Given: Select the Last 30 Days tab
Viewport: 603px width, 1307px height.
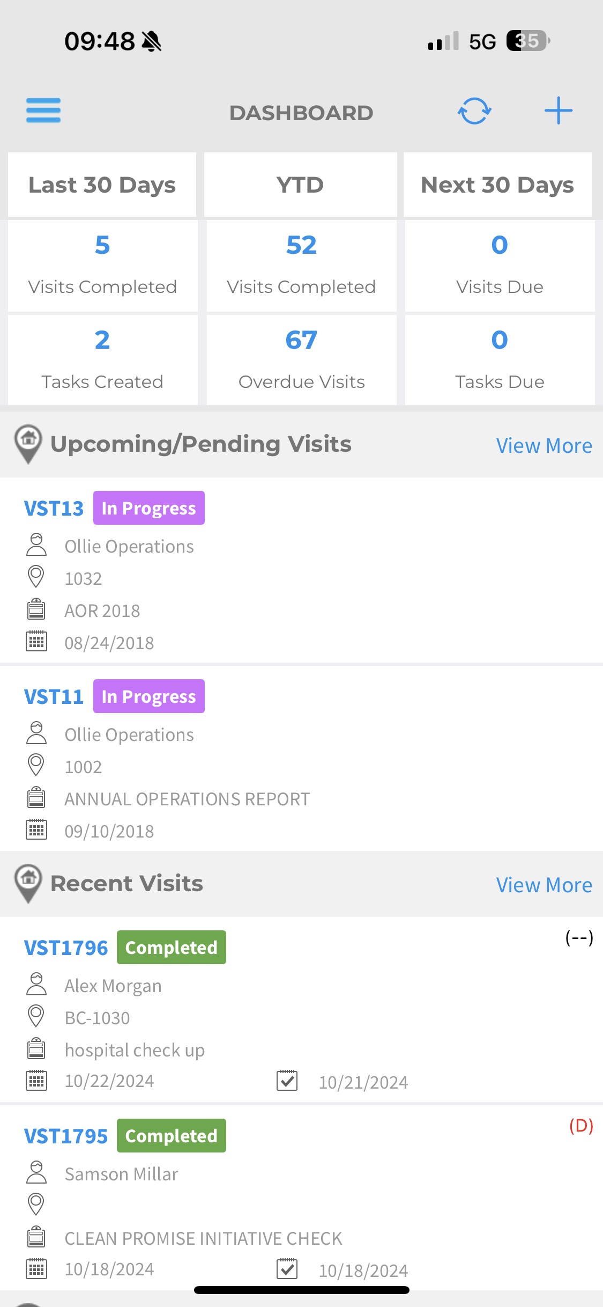Looking at the screenshot, I should [x=102, y=185].
